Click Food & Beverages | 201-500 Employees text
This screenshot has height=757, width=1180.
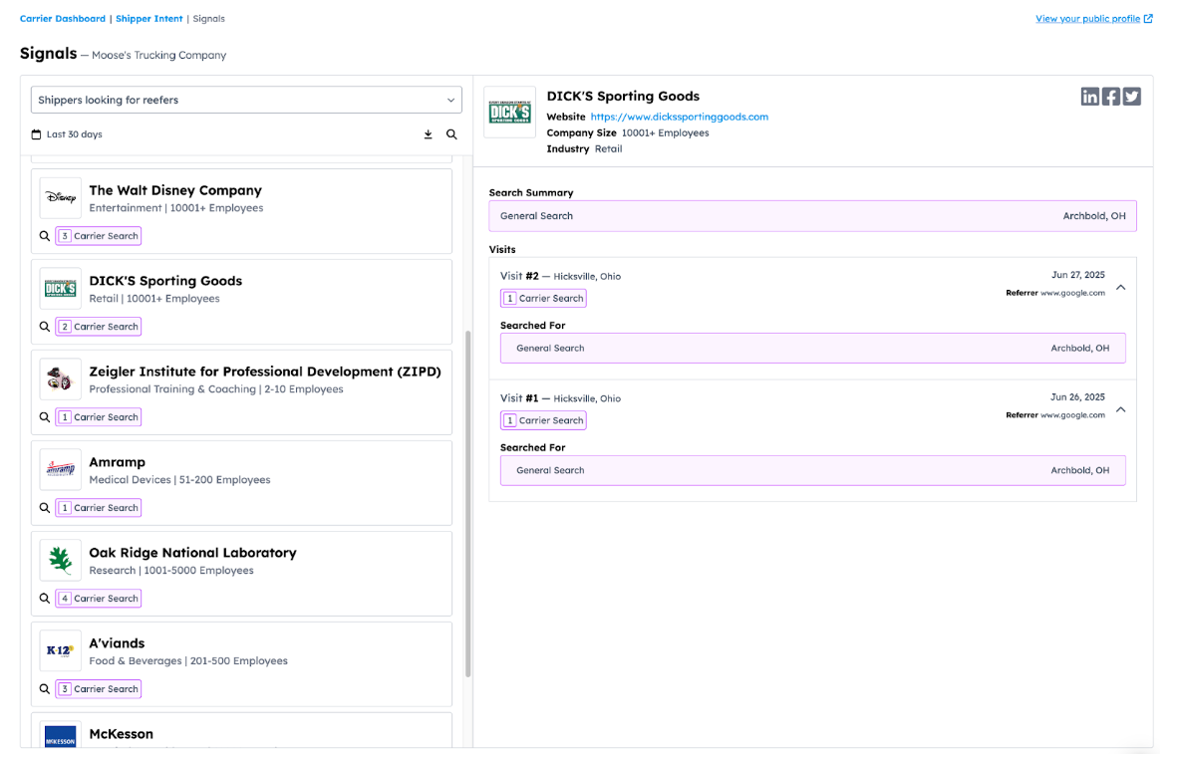[188, 661]
